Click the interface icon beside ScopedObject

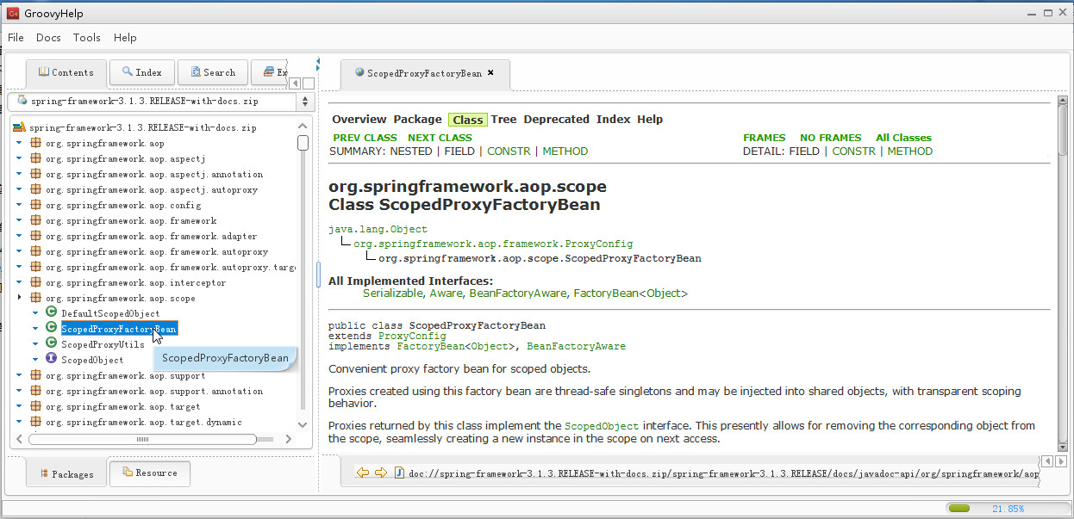point(51,360)
